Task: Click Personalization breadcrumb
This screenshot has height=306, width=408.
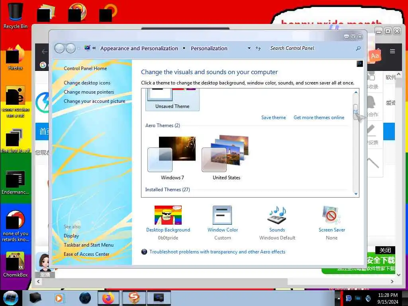Action: (209, 48)
